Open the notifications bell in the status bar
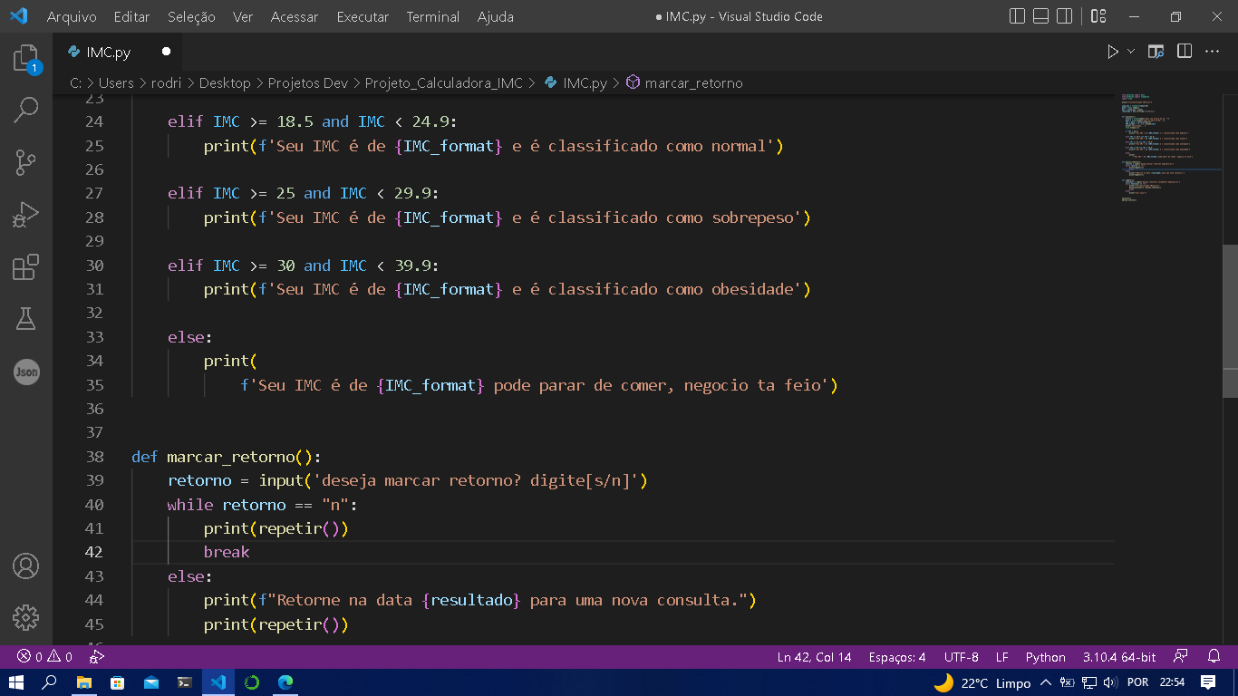Screen dimensions: 1238x696 (1214, 657)
